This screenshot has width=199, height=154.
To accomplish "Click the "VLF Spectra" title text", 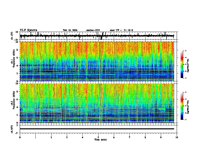I will 28,30.
